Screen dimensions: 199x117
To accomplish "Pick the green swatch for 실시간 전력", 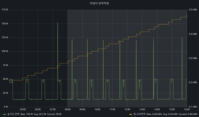I will (x=5, y=114).
